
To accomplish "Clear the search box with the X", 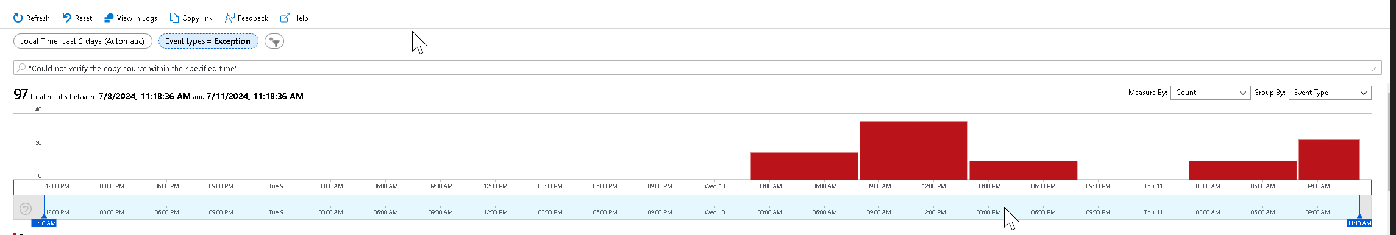I will pyautogui.click(x=1373, y=69).
